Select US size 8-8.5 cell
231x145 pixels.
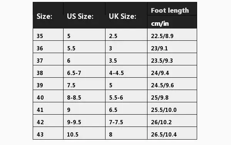pos(84,96)
